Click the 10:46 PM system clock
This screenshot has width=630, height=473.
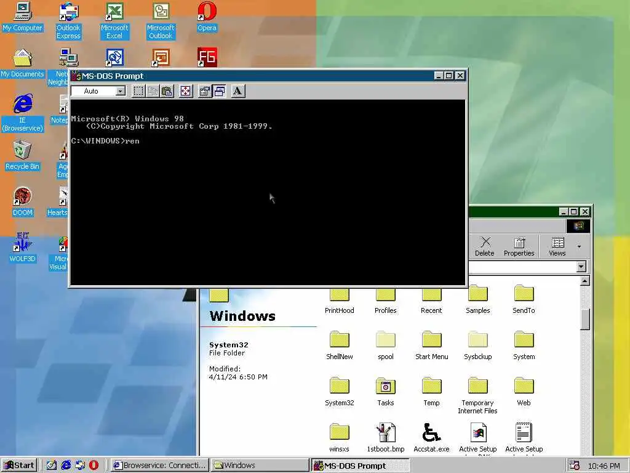point(604,466)
